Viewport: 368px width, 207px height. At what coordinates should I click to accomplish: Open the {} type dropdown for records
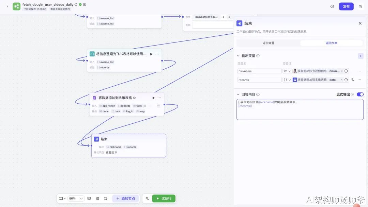coord(287,80)
